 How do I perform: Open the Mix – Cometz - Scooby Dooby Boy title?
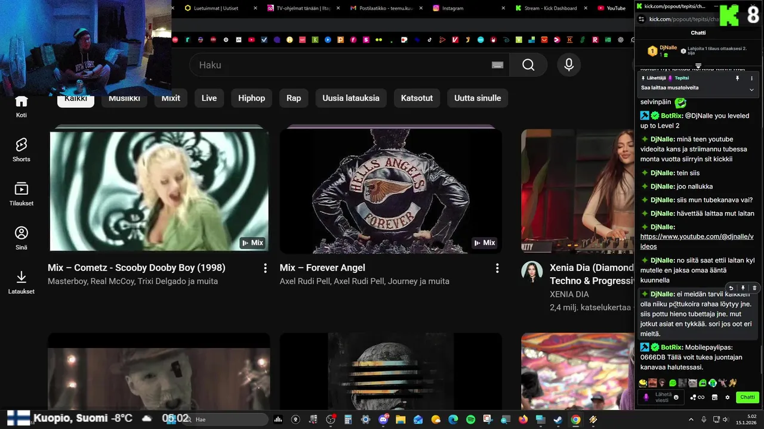coord(137,268)
